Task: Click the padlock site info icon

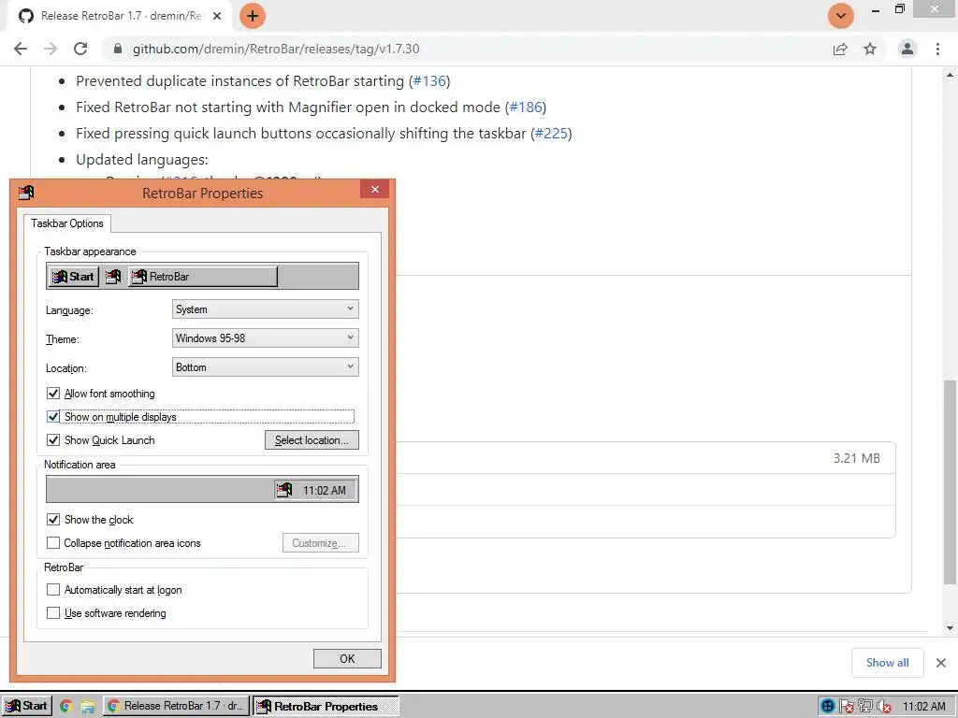Action: point(118,49)
